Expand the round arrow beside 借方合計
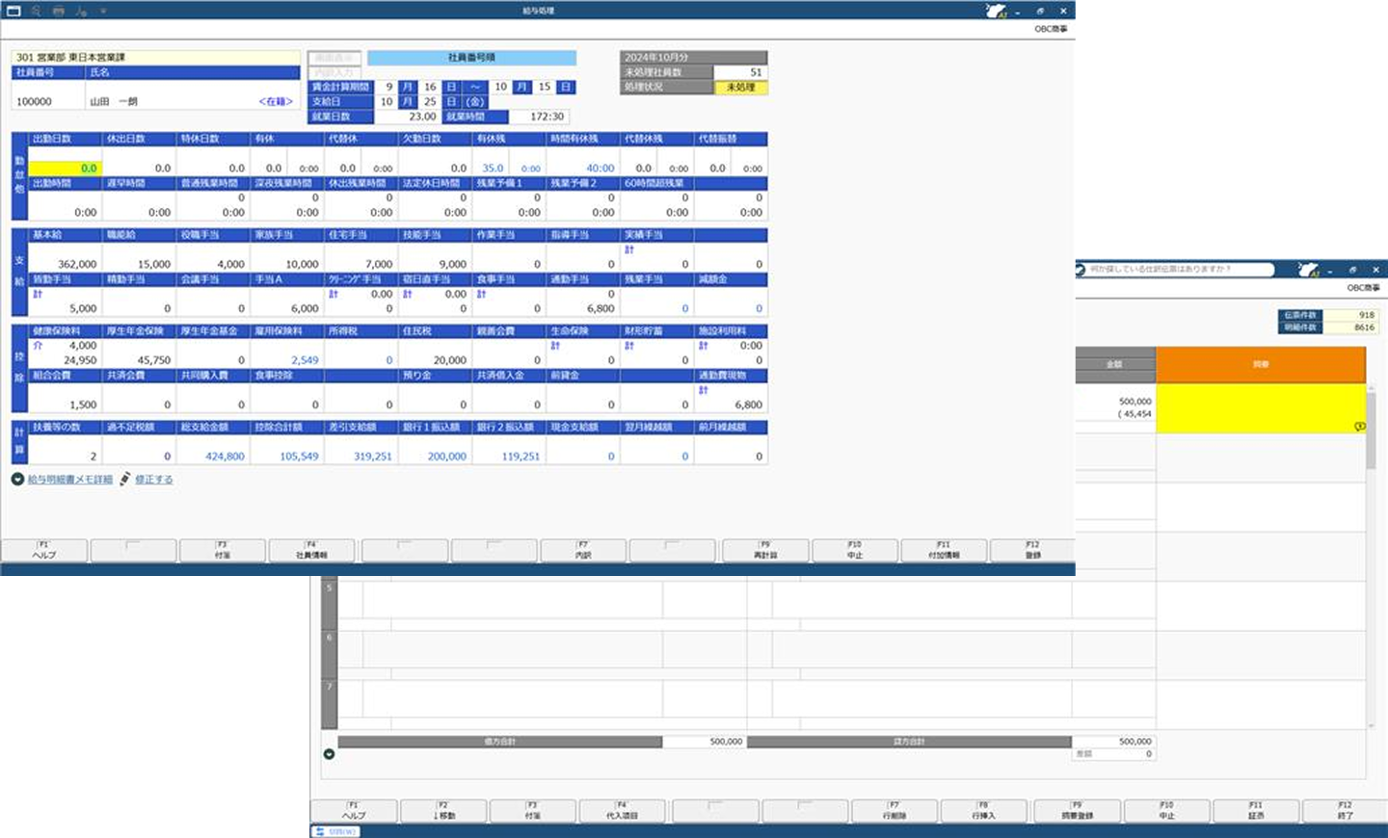 pyautogui.click(x=329, y=753)
